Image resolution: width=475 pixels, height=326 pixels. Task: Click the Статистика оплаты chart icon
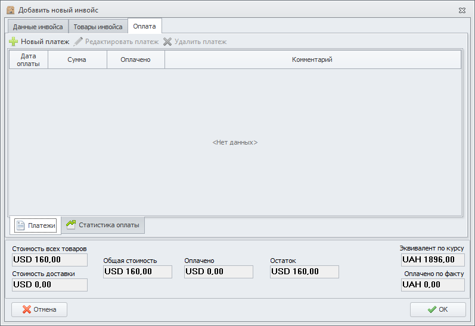tap(71, 225)
